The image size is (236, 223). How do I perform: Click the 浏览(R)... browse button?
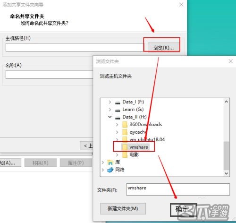(163, 47)
